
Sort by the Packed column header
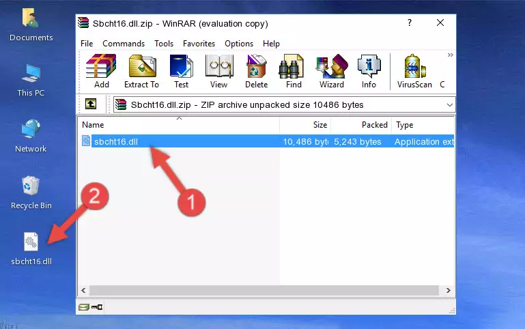coord(361,125)
